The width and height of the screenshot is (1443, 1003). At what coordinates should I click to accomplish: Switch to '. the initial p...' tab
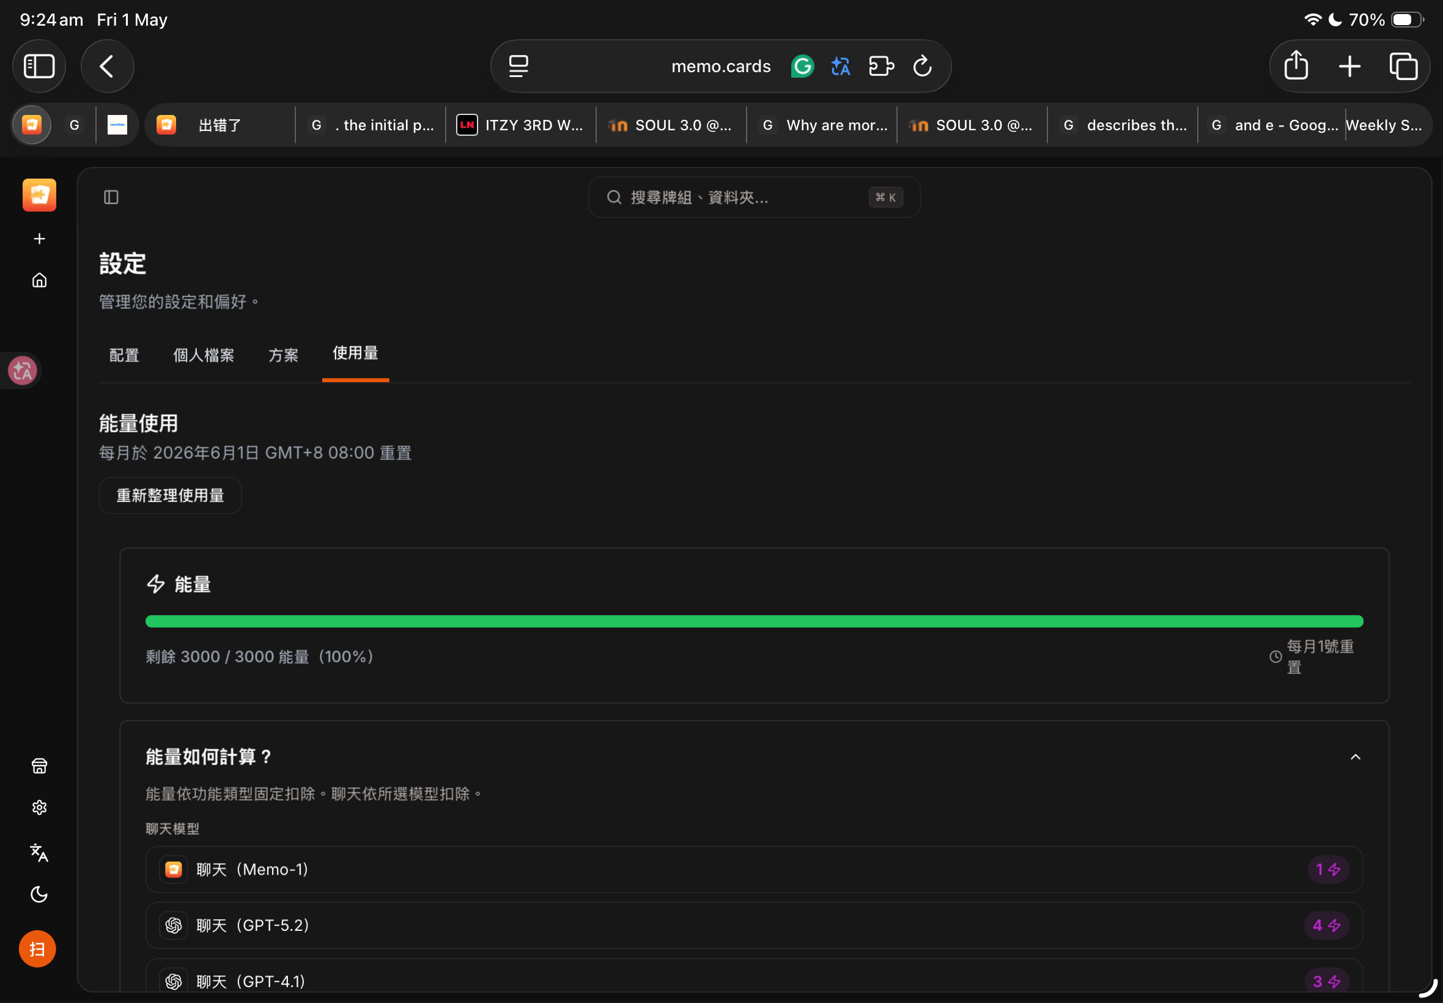371,124
